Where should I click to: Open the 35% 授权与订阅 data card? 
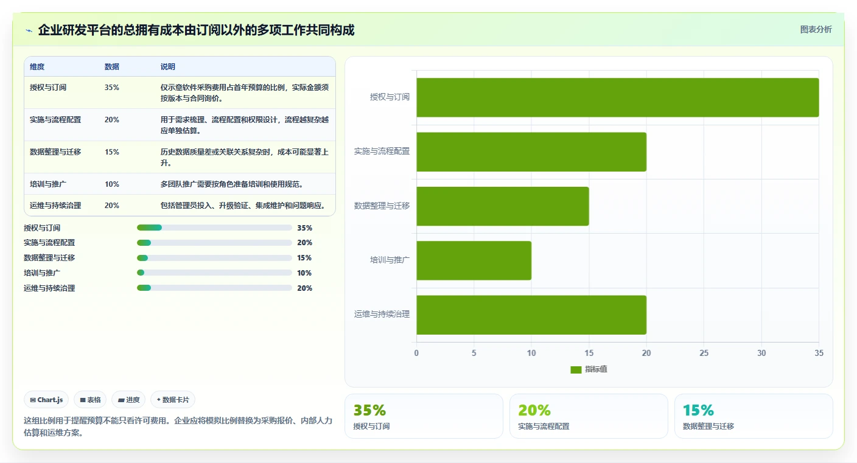tap(424, 416)
